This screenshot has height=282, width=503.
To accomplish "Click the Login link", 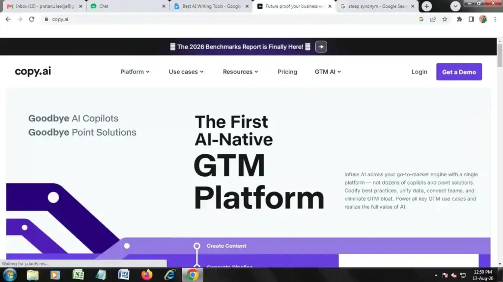I will (419, 71).
